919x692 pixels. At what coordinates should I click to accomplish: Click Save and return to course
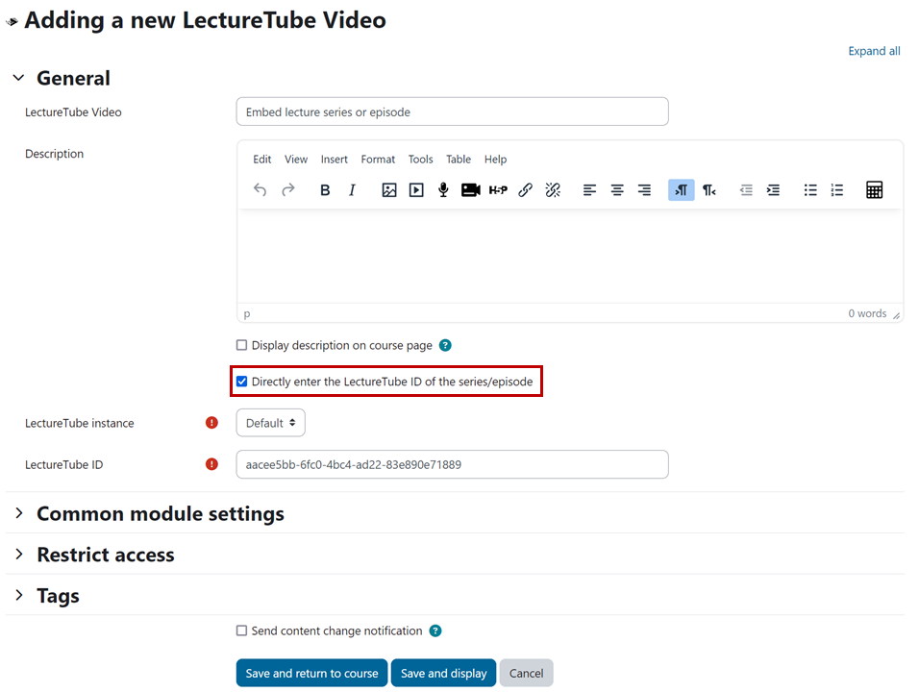(x=311, y=673)
